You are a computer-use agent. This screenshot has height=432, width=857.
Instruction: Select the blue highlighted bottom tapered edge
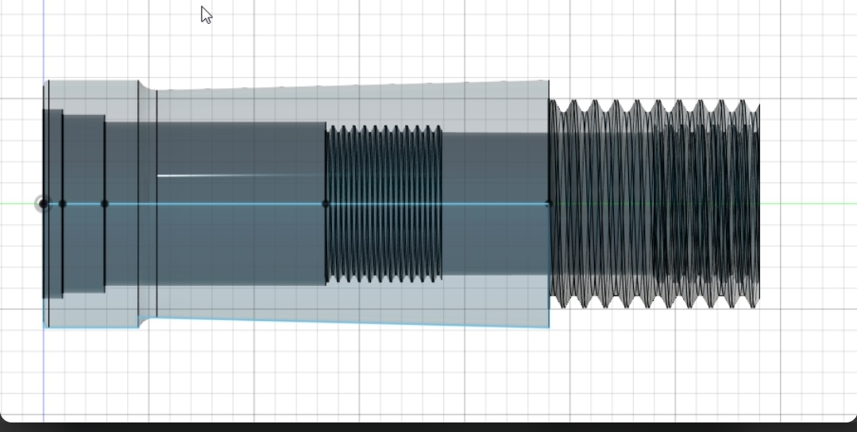pos(349,323)
